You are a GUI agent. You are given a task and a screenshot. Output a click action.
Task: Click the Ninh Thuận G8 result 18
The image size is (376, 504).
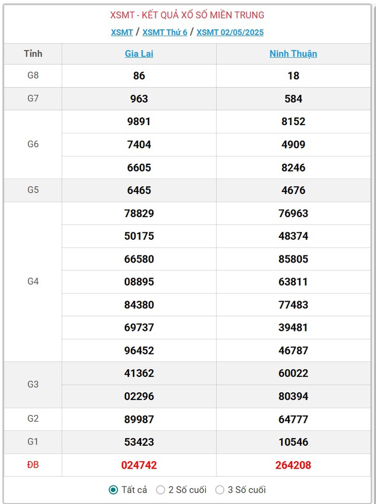(294, 76)
